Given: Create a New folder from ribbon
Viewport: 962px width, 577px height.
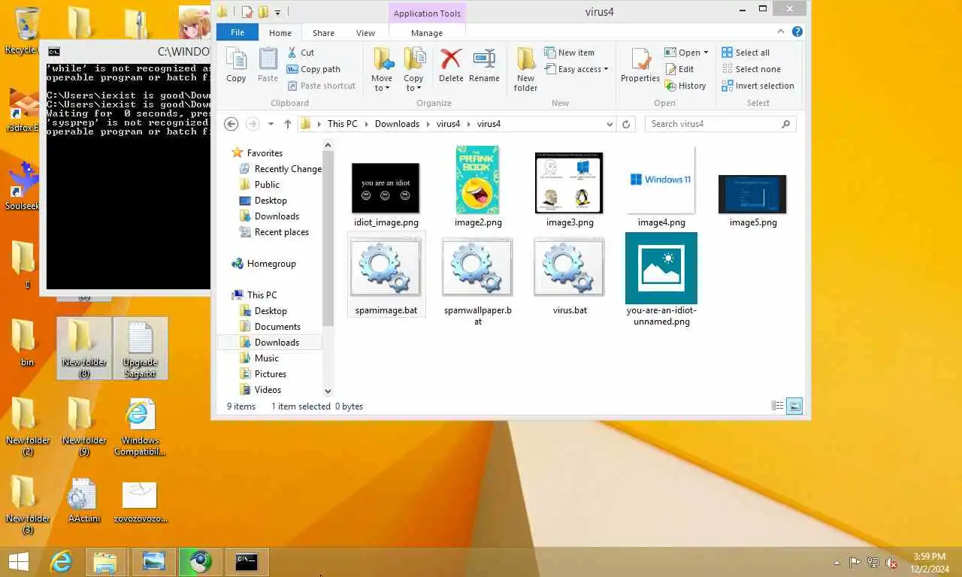Looking at the screenshot, I should [525, 70].
